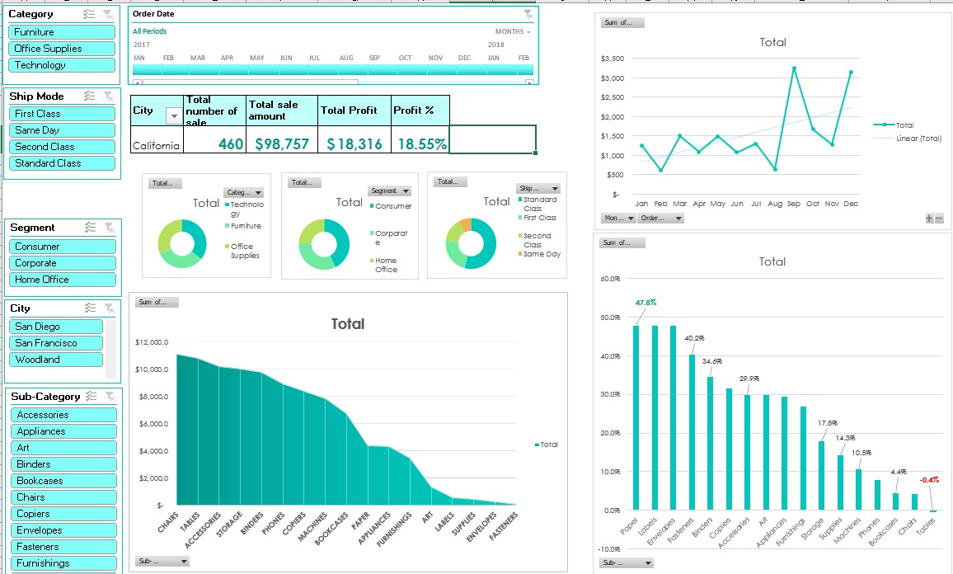Toggle the Same Day ship mode filter
The height and width of the screenshot is (574, 953).
(x=63, y=130)
